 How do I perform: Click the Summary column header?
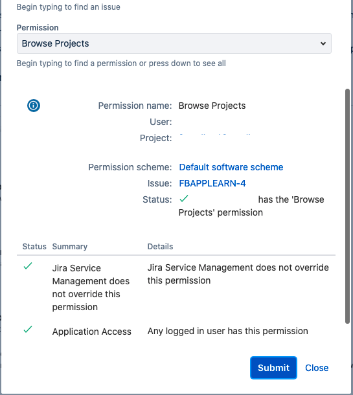(70, 246)
